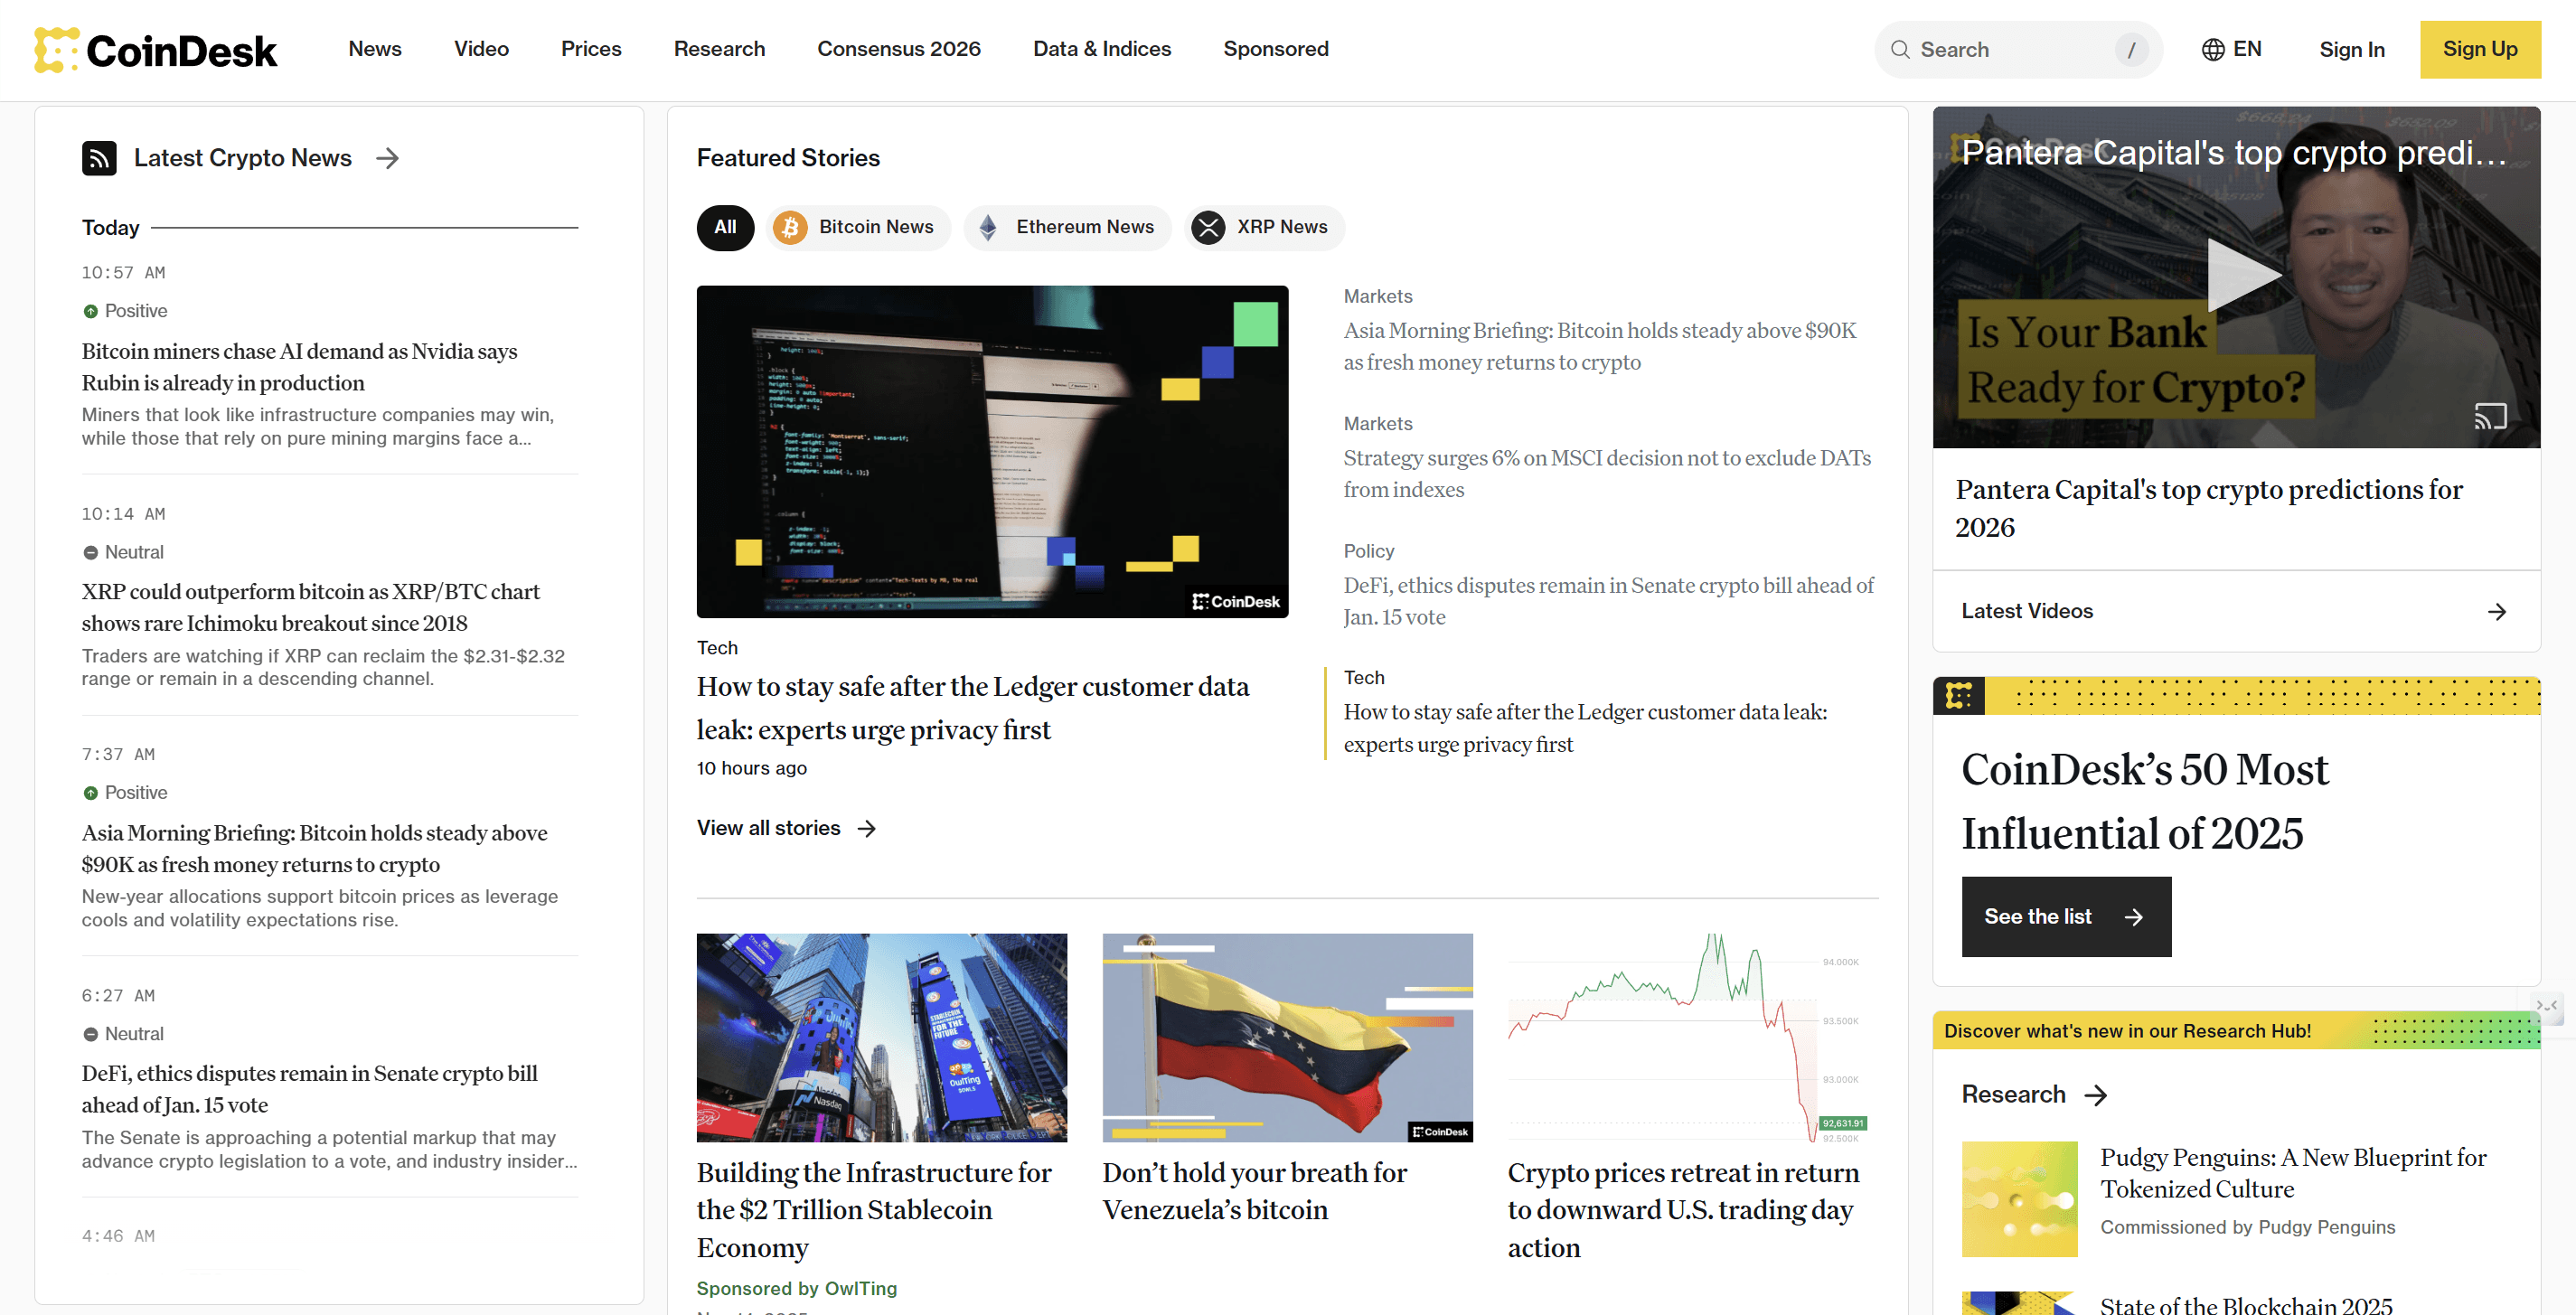Open the Data & Indices menu
Image resolution: width=2576 pixels, height=1315 pixels.
click(1101, 49)
